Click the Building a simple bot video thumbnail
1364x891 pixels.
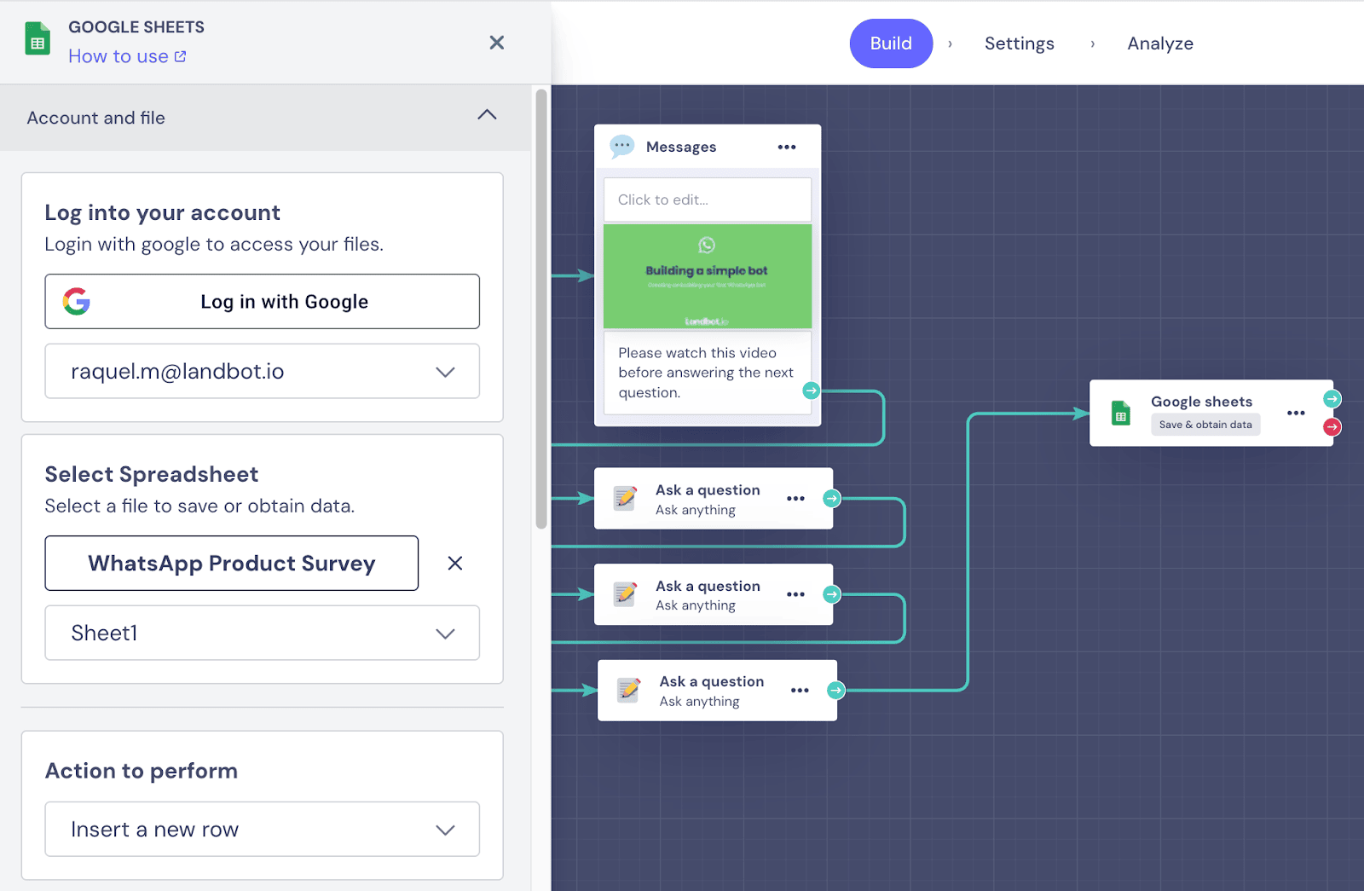coord(707,276)
